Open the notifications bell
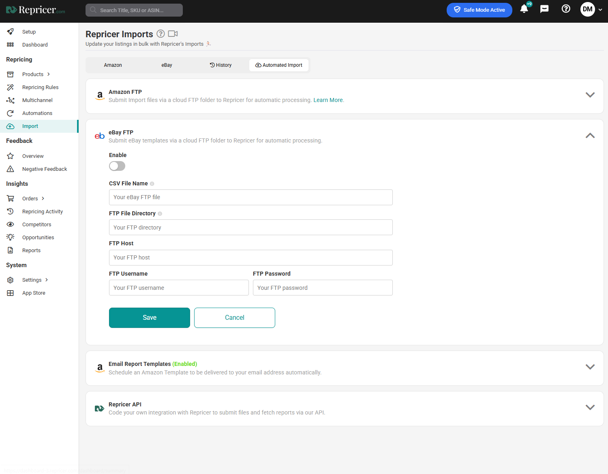 tap(524, 9)
